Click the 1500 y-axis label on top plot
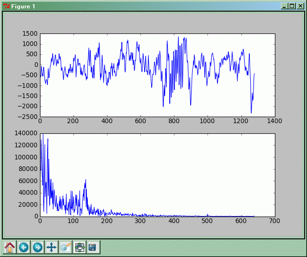This screenshot has height=257, width=307. click(30, 34)
